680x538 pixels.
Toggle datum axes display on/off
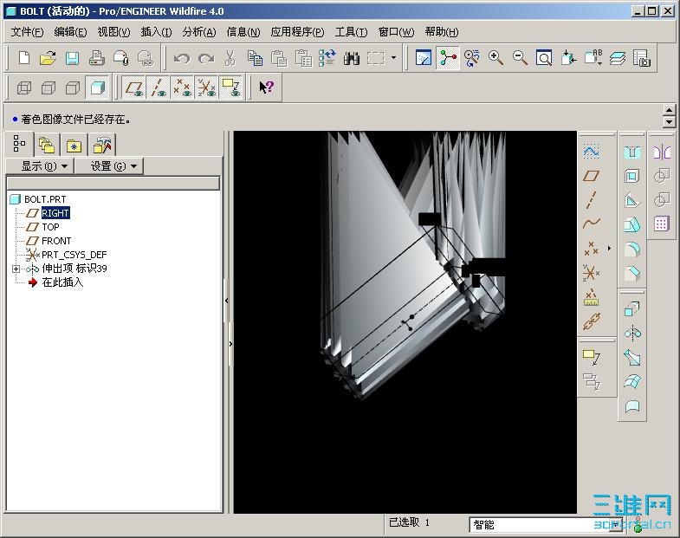[x=158, y=88]
